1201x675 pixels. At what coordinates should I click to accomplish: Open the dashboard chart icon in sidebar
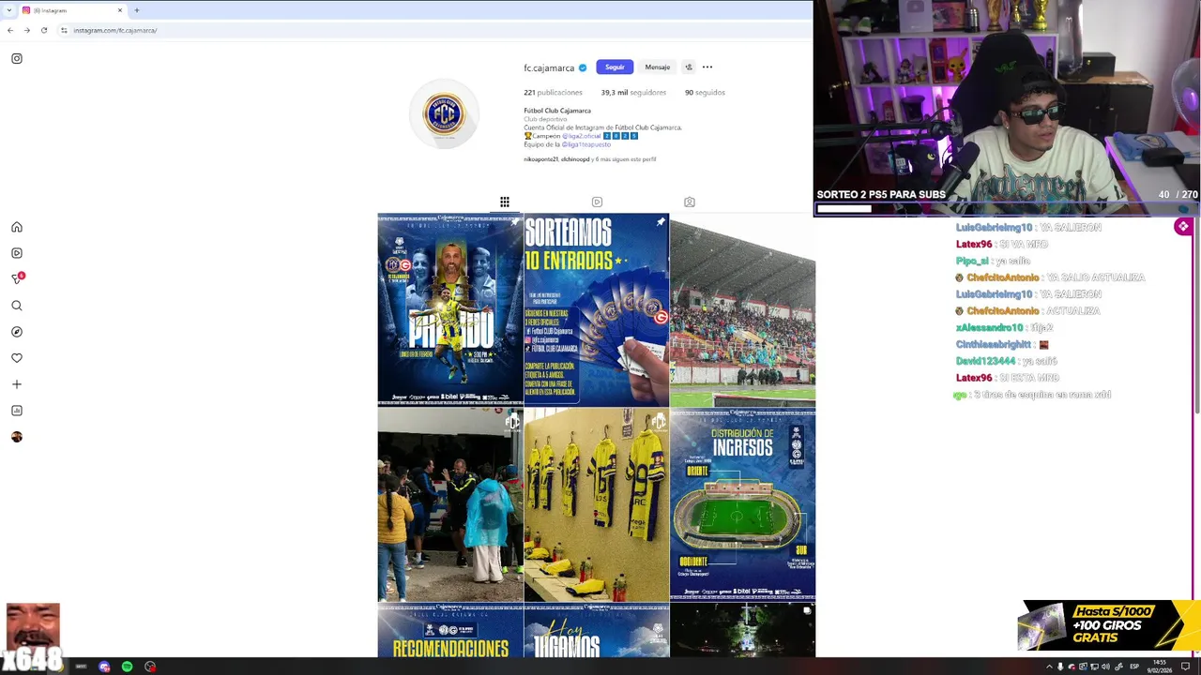click(17, 411)
